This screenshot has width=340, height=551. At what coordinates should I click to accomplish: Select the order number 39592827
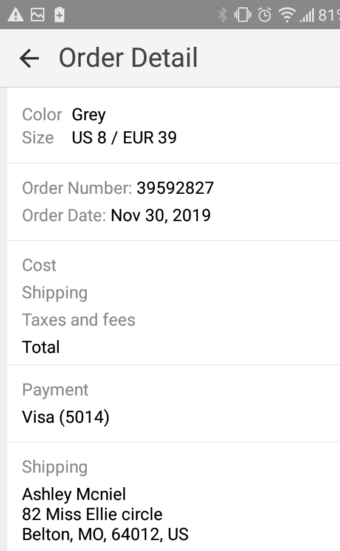(x=175, y=188)
